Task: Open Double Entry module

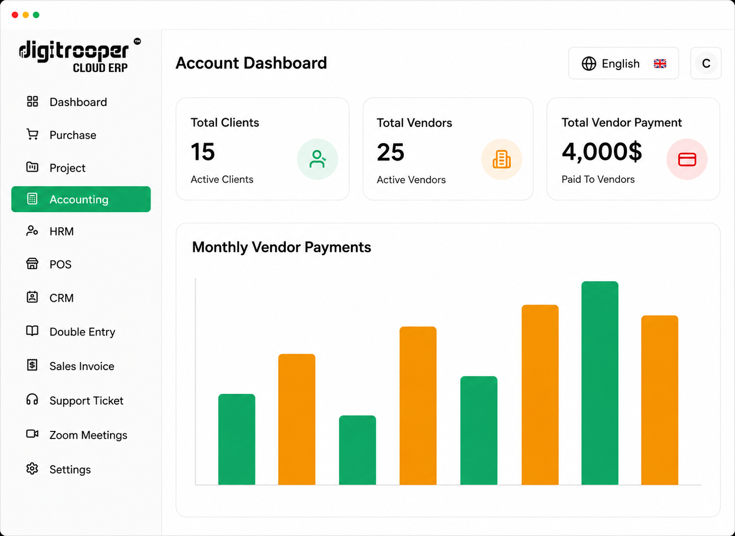Action: [81, 332]
